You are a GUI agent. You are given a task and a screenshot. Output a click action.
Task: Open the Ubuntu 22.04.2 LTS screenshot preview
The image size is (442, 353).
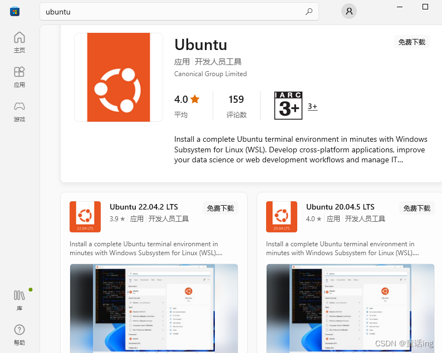(154, 308)
